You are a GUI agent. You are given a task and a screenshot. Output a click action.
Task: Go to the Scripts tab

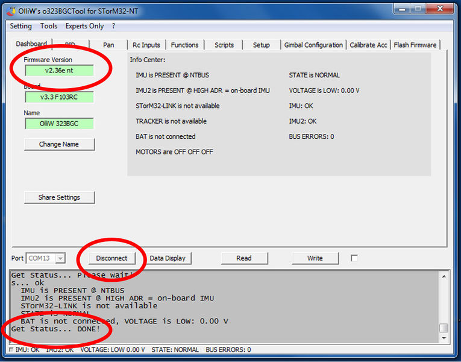[224, 45]
